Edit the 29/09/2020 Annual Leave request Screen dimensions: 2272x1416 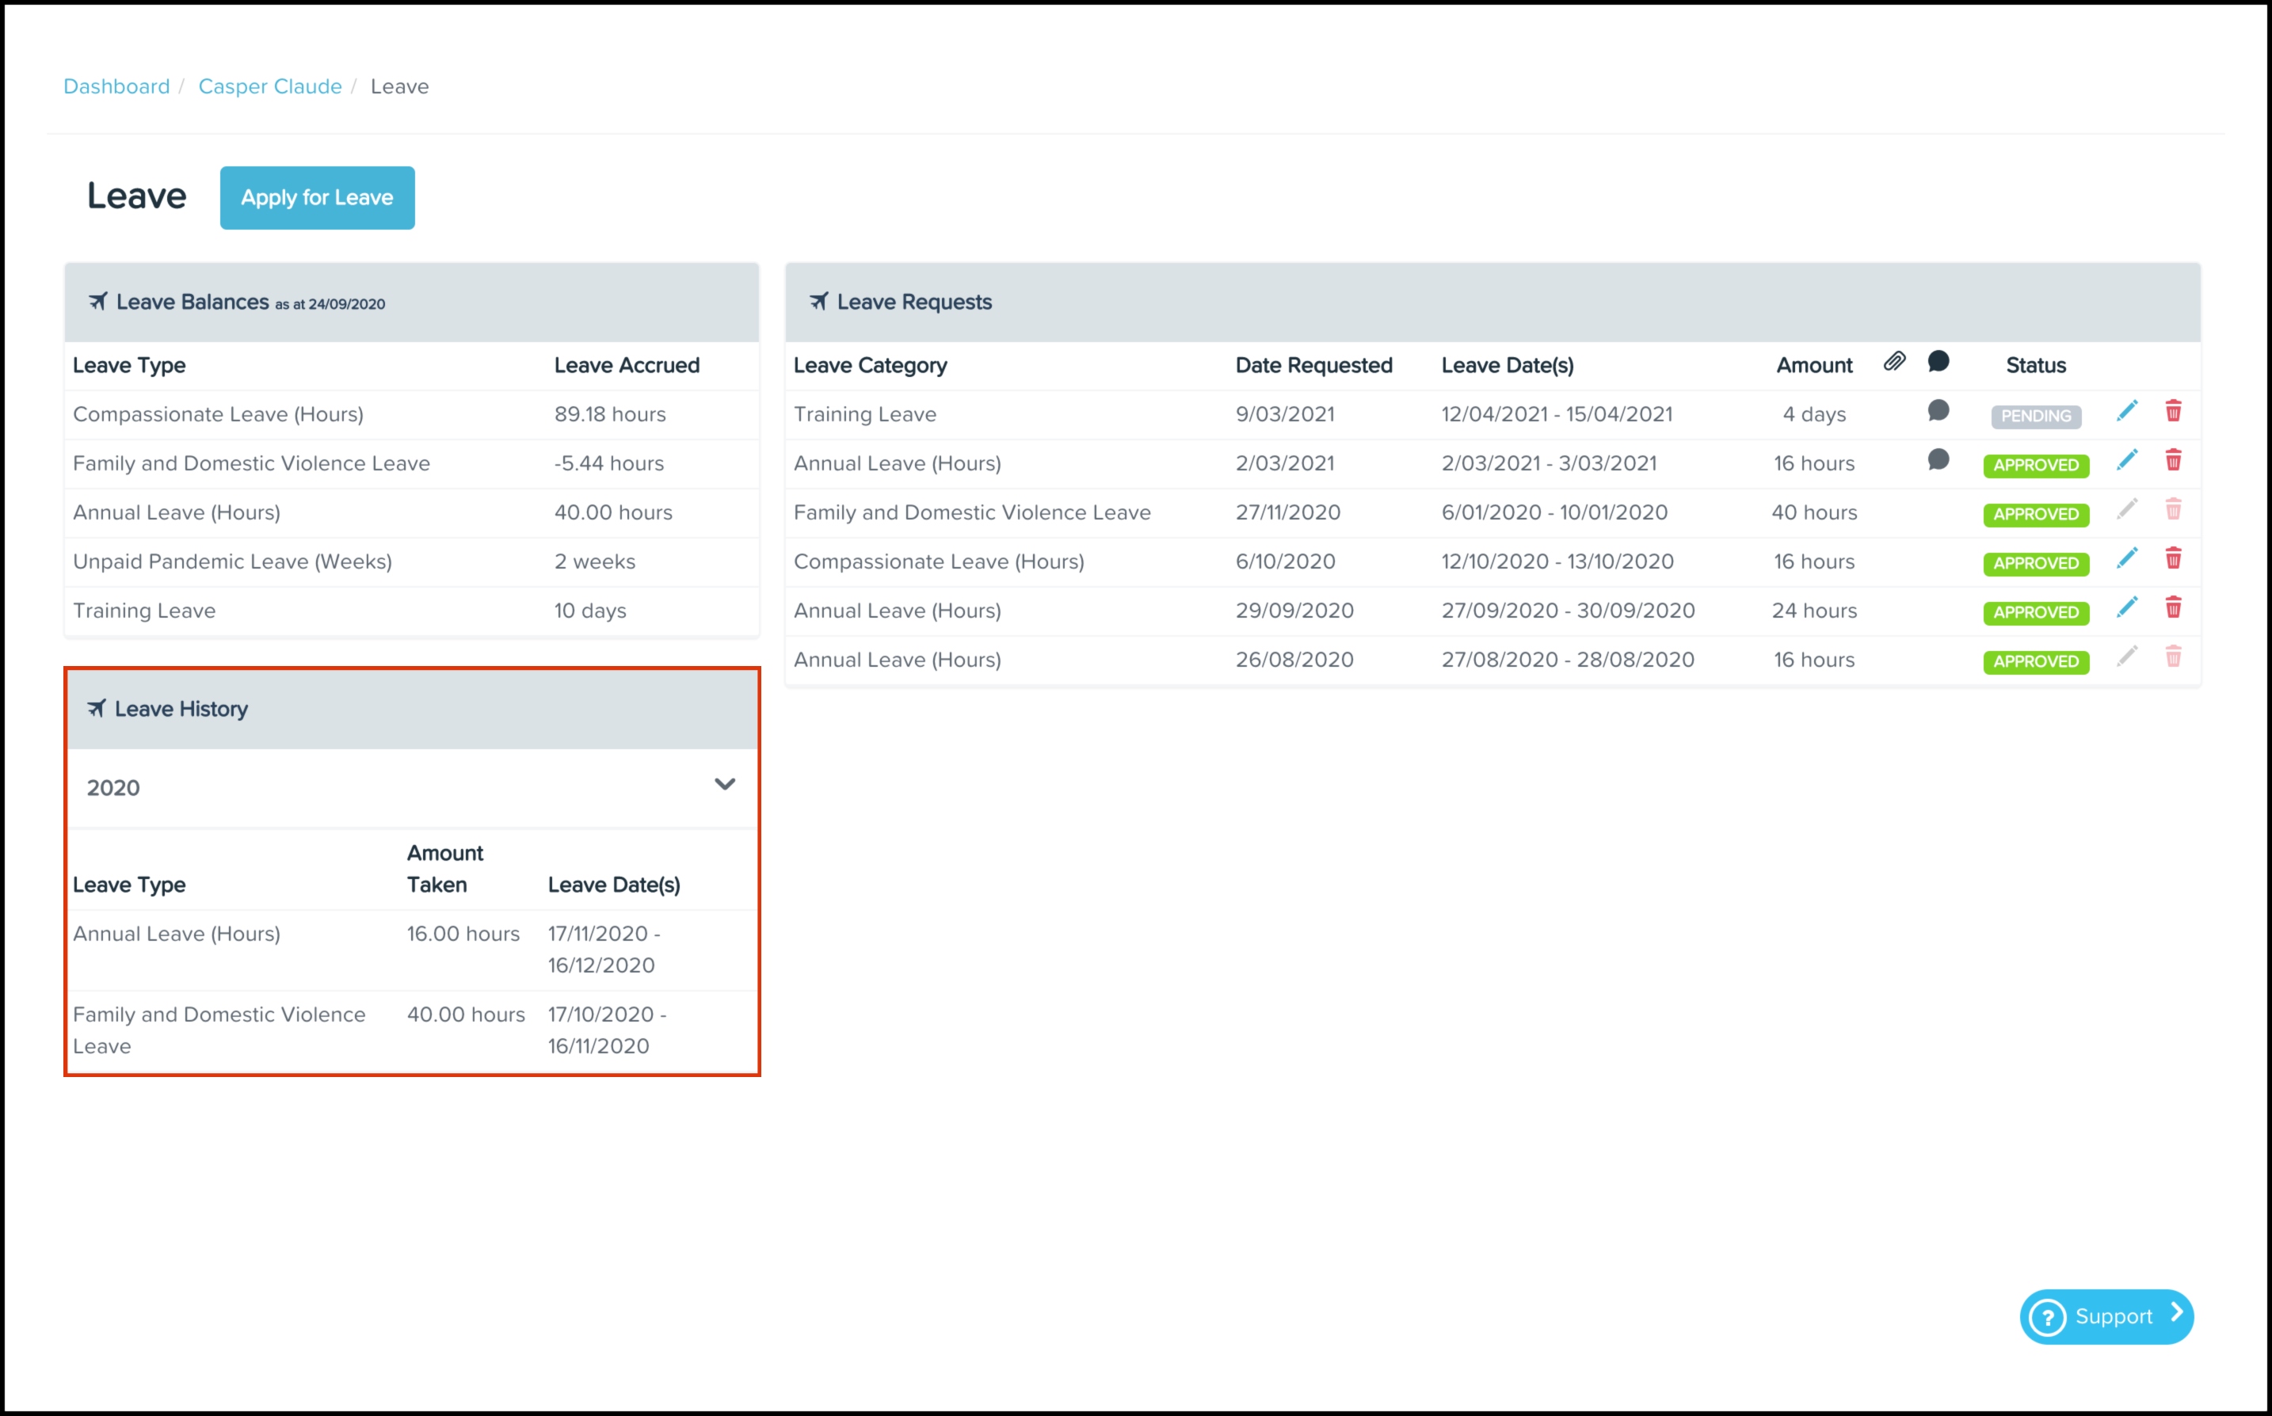pos(2126,607)
